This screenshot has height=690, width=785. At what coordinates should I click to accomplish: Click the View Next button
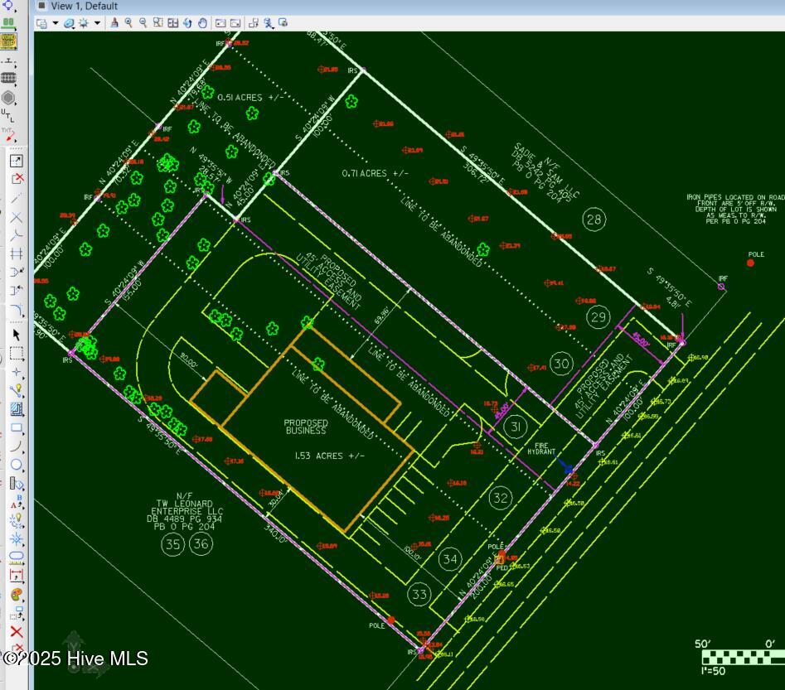(235, 23)
